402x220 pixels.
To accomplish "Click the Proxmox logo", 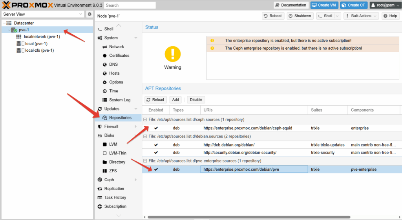I will click(x=27, y=5).
